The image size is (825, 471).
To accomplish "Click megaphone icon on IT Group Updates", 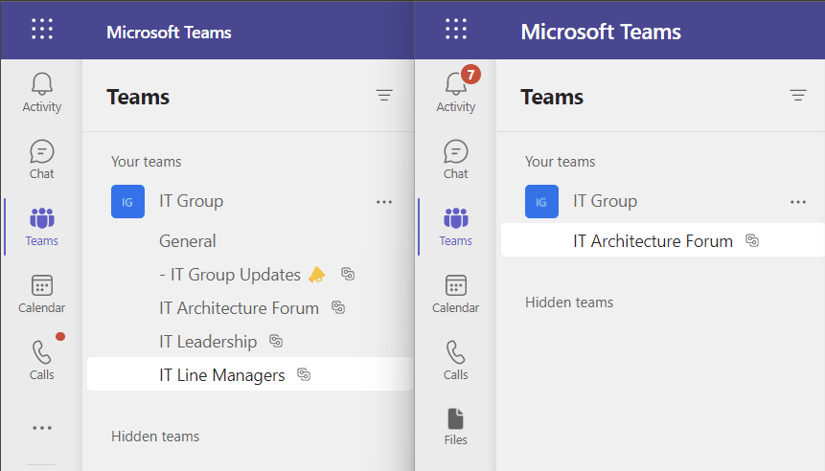I will coord(317,275).
